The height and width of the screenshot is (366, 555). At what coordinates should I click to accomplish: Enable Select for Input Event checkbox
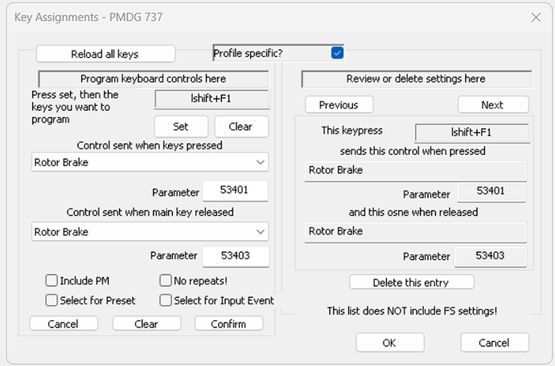166,300
